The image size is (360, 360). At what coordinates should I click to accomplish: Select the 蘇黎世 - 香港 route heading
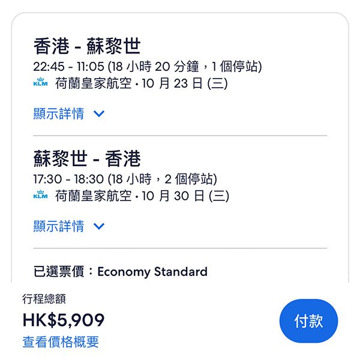click(x=87, y=158)
